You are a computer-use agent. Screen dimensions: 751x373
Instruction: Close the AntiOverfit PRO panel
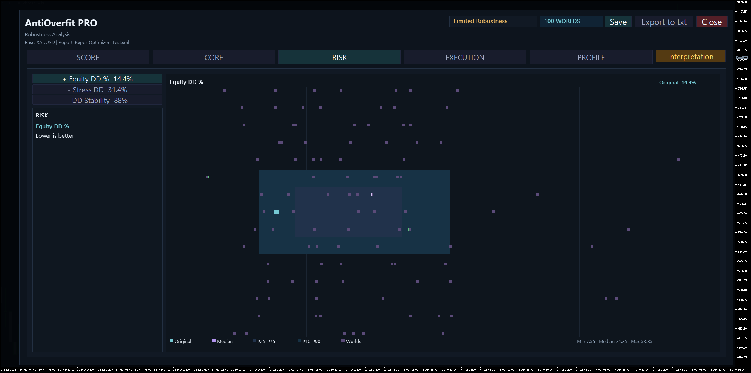click(x=711, y=22)
